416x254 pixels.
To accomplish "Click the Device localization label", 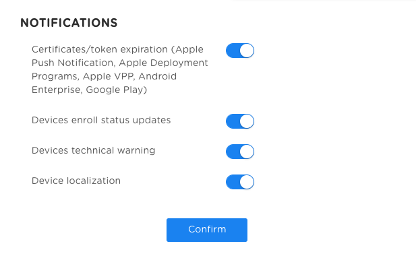I will tap(76, 181).
